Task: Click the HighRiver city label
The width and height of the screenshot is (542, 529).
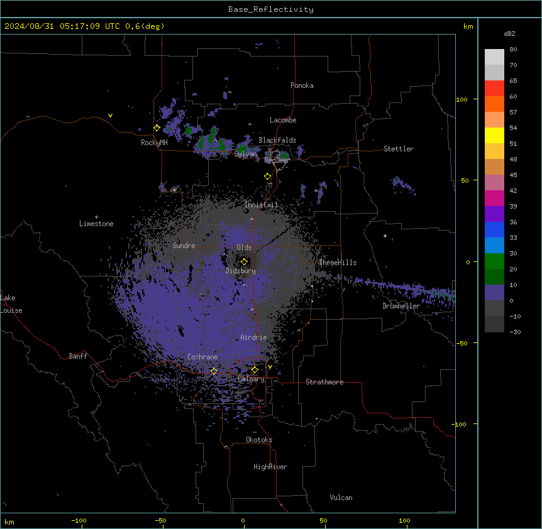Action: [x=270, y=467]
